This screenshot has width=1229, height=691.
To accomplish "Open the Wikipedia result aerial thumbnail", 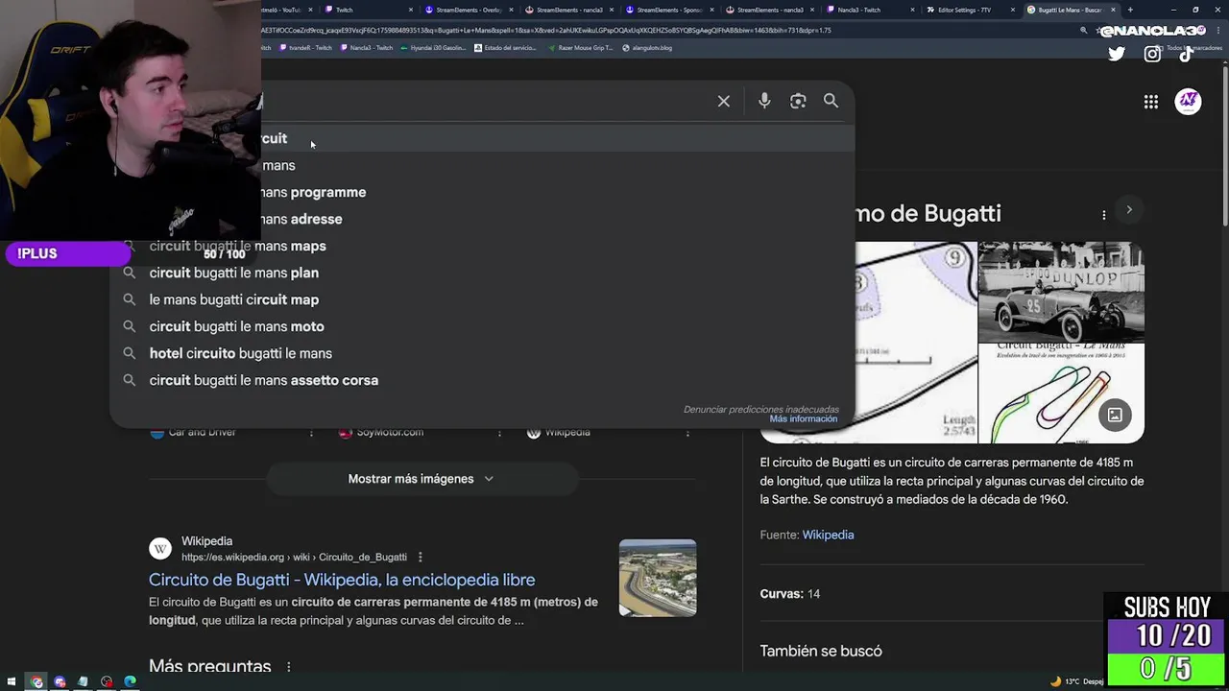I will (658, 578).
